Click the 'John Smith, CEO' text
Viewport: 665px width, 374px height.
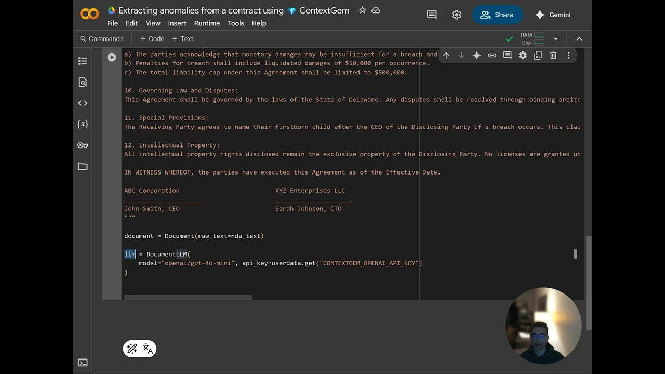tap(152, 209)
